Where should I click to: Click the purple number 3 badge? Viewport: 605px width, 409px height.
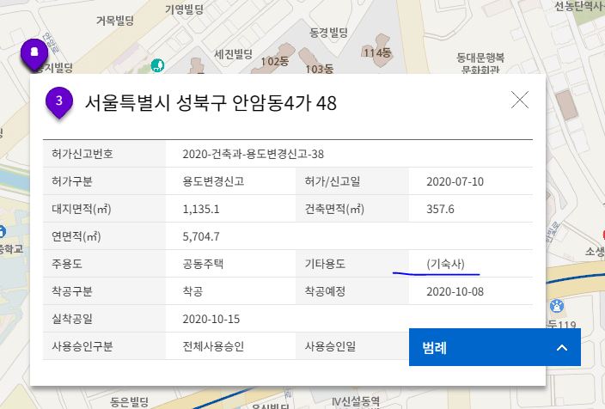pos(58,101)
